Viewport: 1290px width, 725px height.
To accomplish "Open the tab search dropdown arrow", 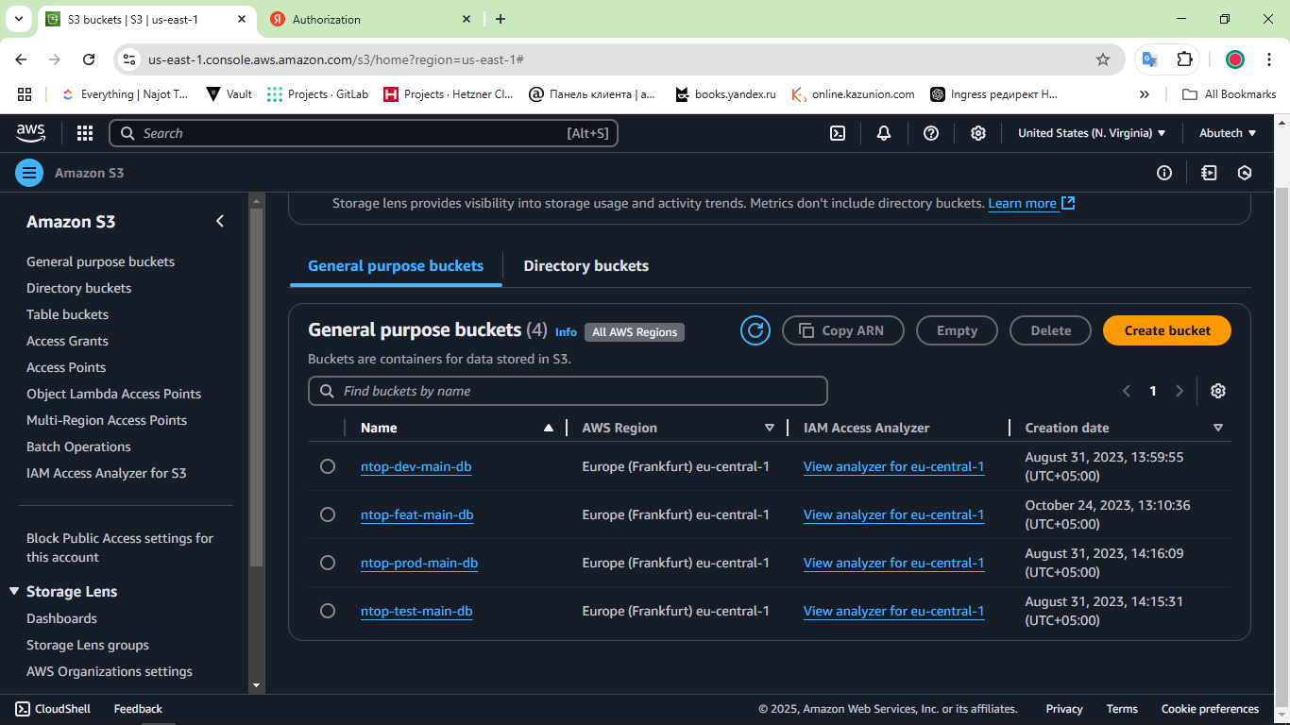I will (x=18, y=19).
